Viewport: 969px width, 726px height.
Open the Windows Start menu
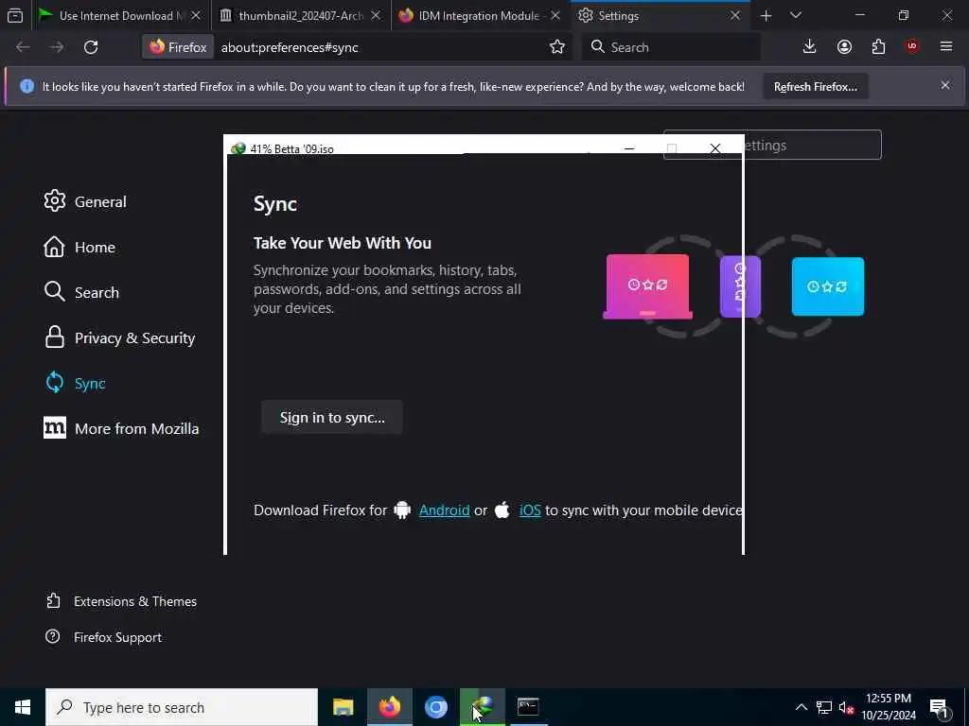(23, 707)
